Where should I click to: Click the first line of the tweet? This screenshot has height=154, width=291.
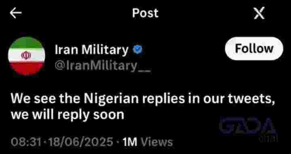tap(143, 99)
